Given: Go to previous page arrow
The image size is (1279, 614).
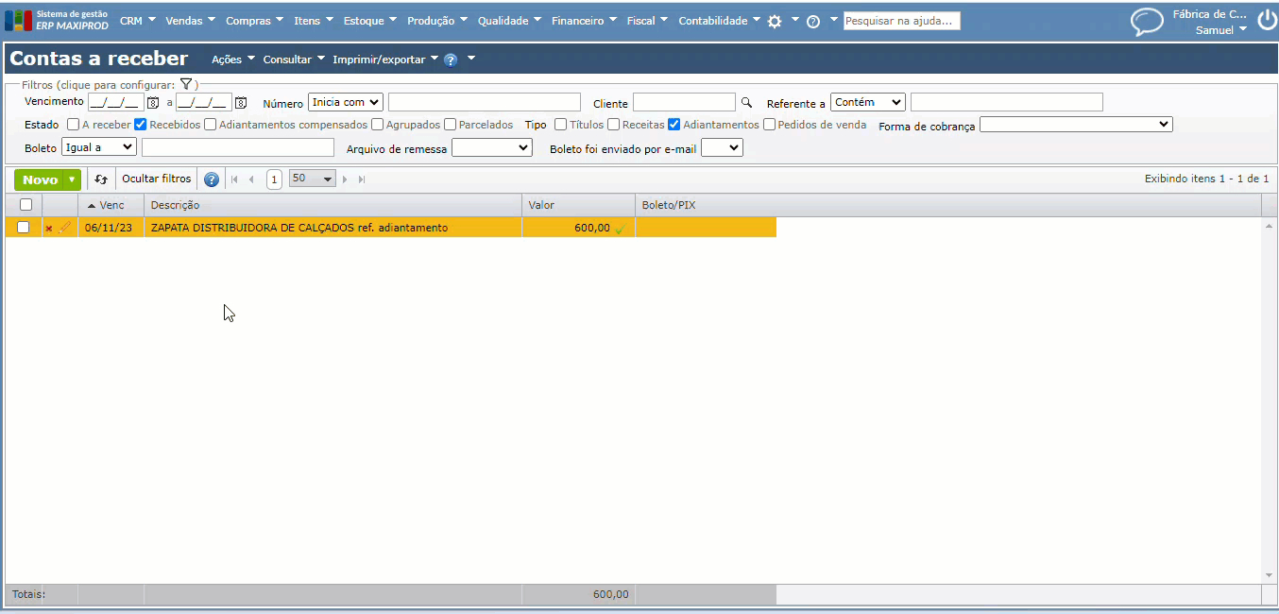Looking at the screenshot, I should click(x=251, y=179).
